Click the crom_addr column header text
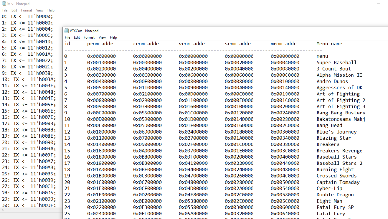The width and height of the screenshot is (388, 219). point(146,44)
